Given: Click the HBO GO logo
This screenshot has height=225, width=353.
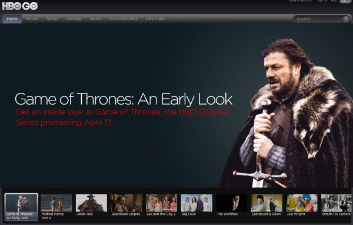Looking at the screenshot, I should (20, 6).
